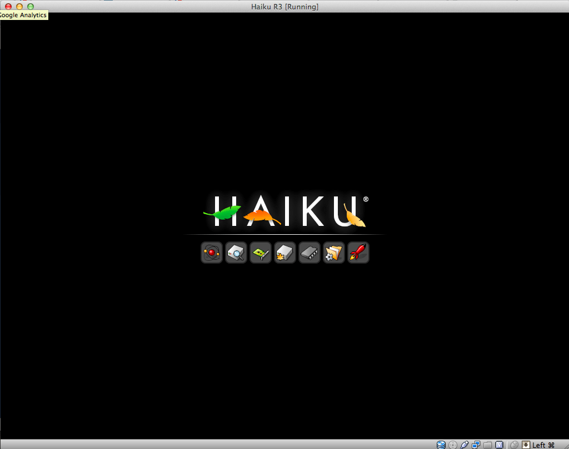
Task: Open hard disk activity indicator in status bar
Action: click(x=441, y=445)
